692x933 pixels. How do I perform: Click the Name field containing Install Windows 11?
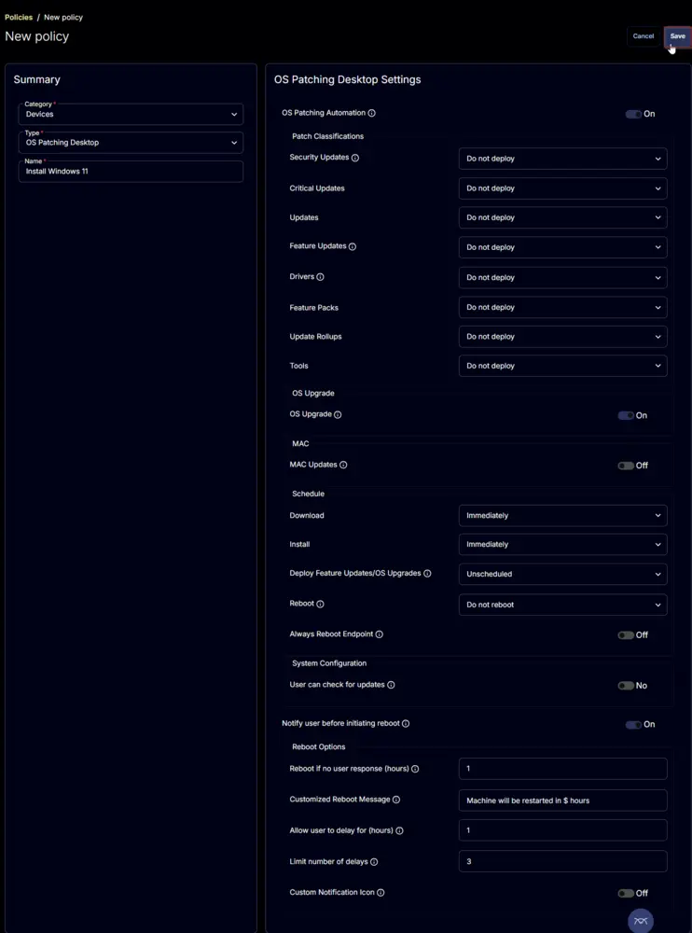[x=131, y=172]
